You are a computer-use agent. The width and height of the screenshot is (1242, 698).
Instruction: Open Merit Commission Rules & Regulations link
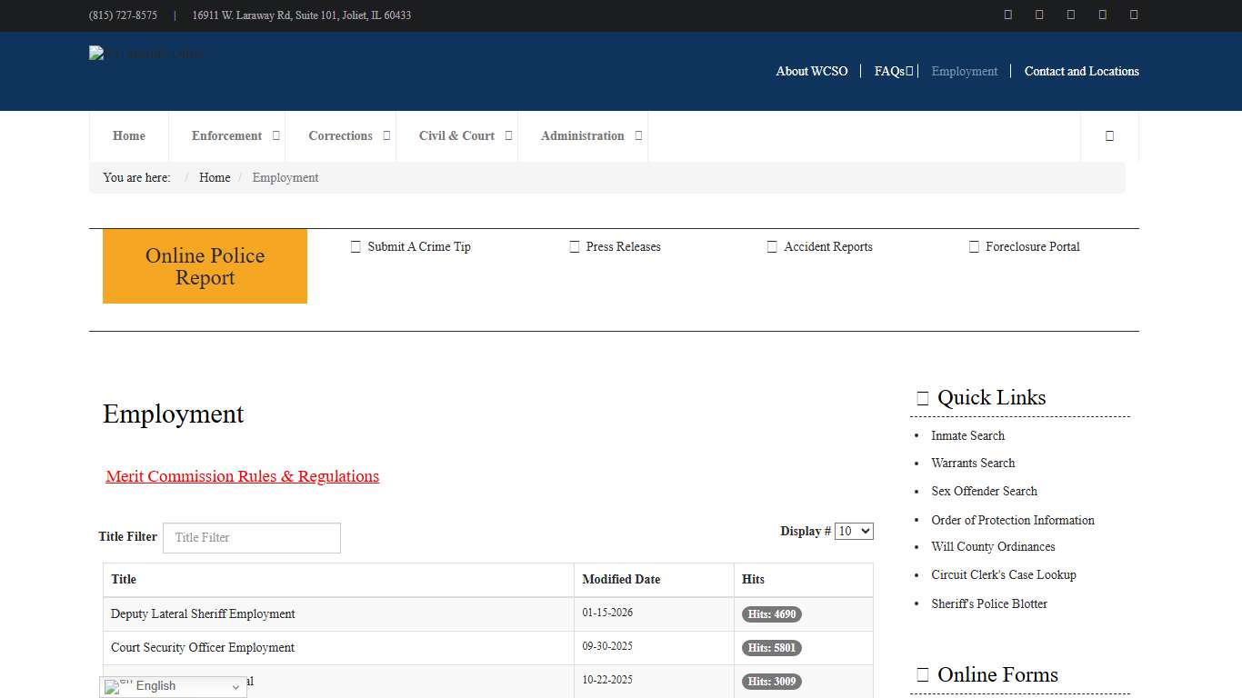(x=242, y=476)
